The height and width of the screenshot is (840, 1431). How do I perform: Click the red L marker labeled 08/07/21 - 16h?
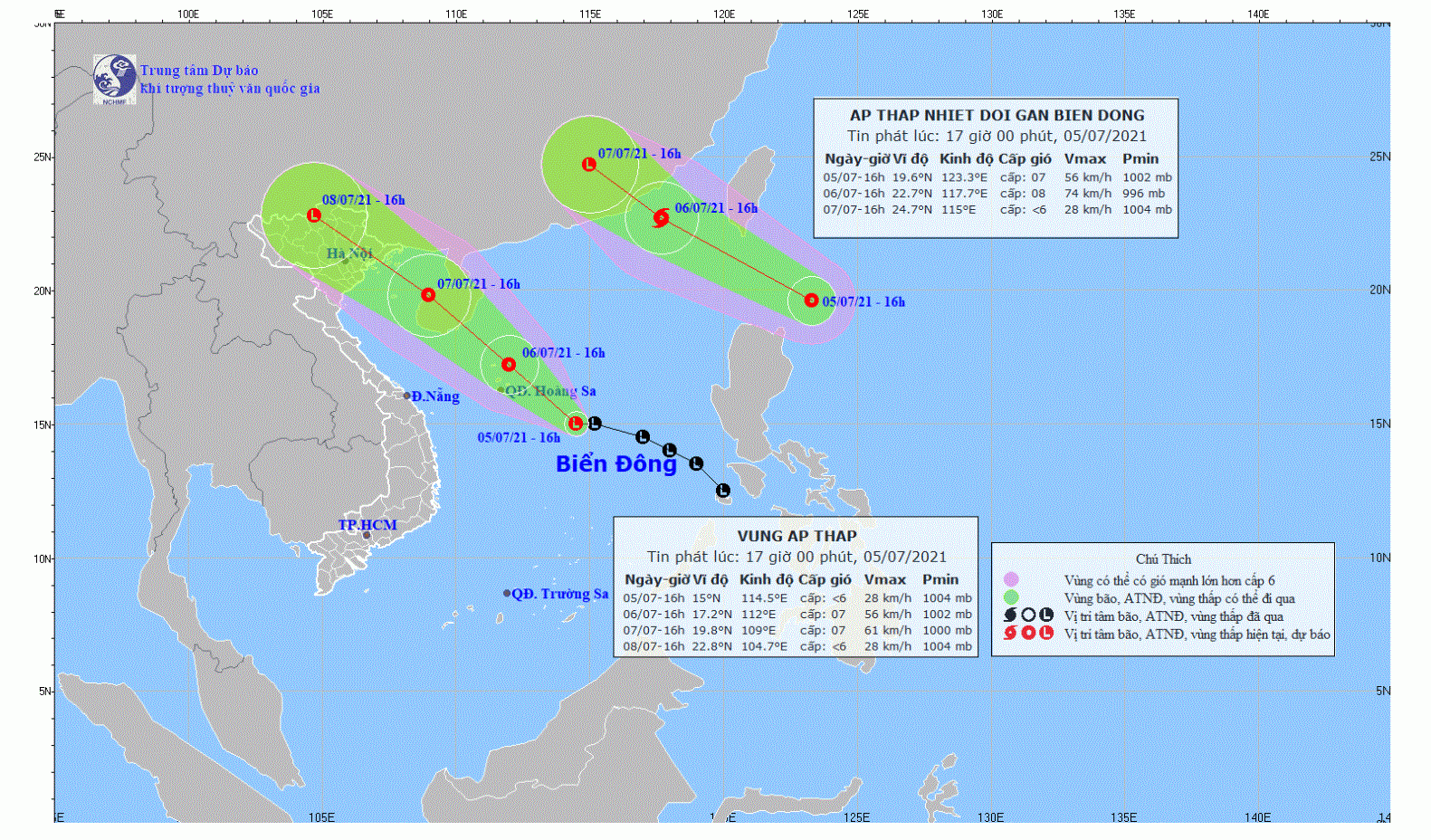[x=314, y=215]
